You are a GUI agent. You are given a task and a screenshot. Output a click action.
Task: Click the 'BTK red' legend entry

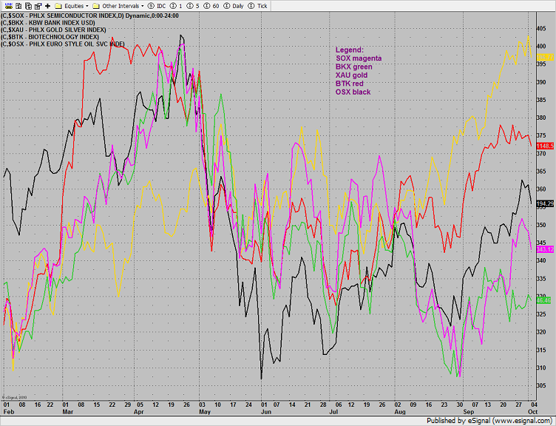pyautogui.click(x=350, y=84)
